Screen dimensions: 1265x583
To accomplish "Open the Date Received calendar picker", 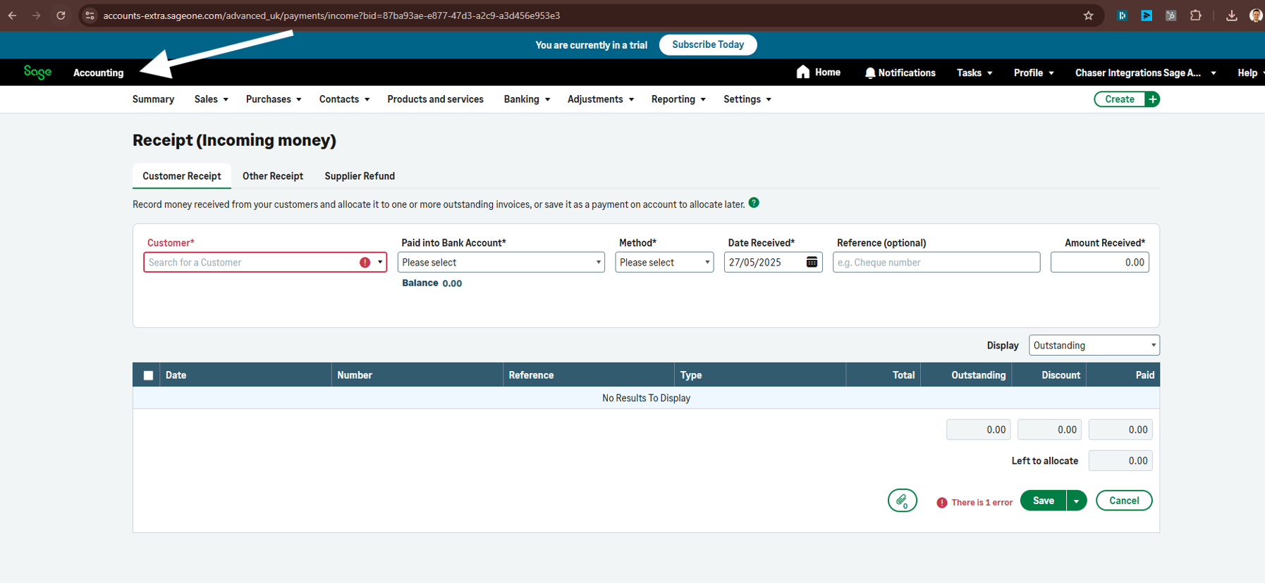I will [812, 262].
